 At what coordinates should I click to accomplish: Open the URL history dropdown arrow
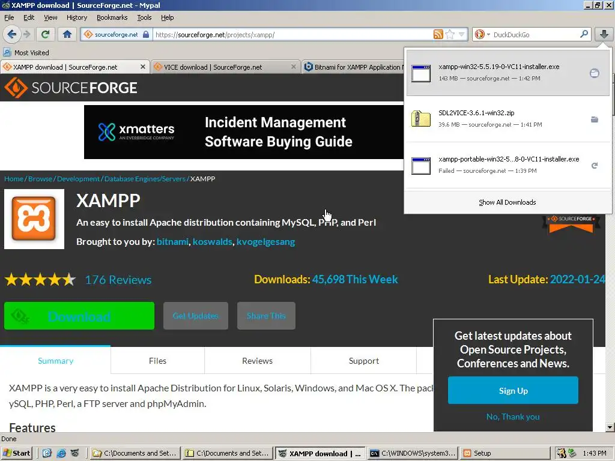(x=462, y=34)
